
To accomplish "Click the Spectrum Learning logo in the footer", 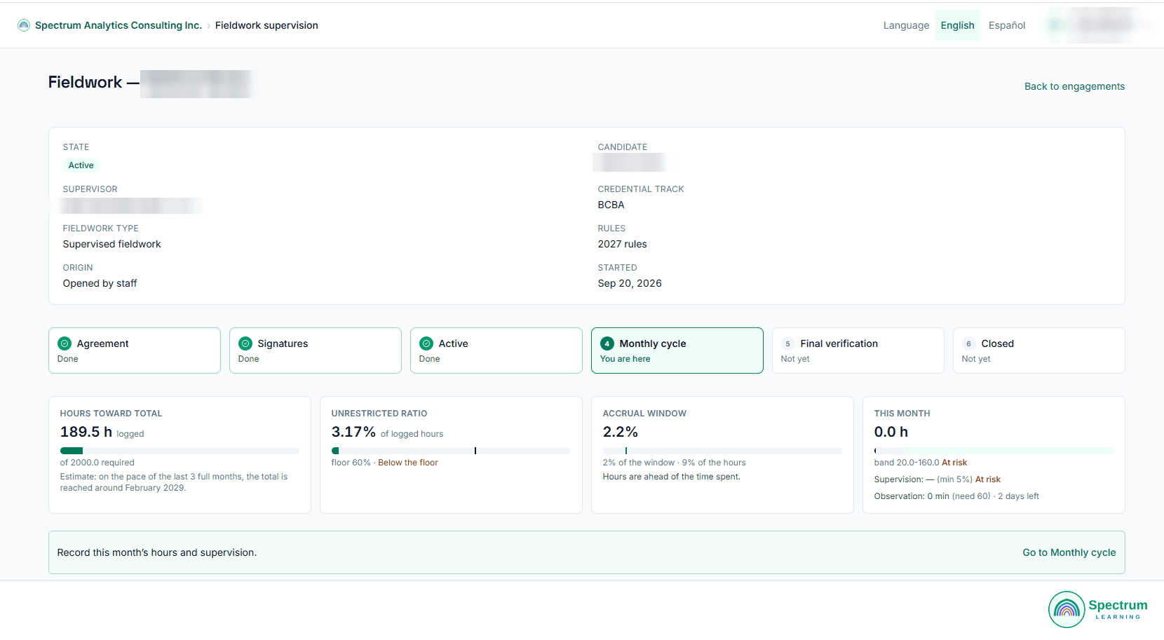I will [1098, 609].
